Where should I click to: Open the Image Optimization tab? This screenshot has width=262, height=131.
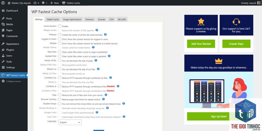click(72, 19)
